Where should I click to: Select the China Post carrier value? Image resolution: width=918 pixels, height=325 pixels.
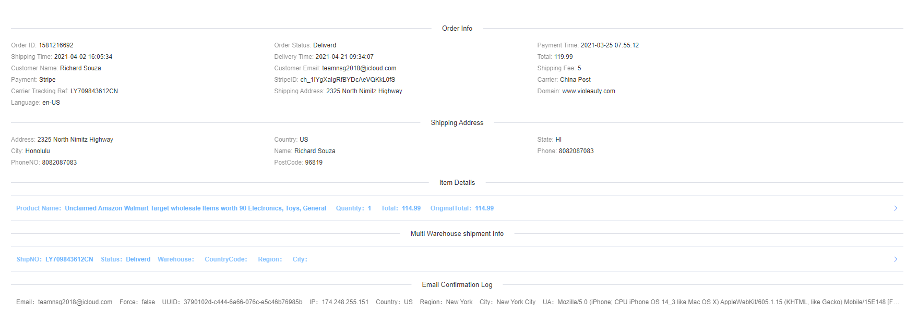[x=575, y=80]
